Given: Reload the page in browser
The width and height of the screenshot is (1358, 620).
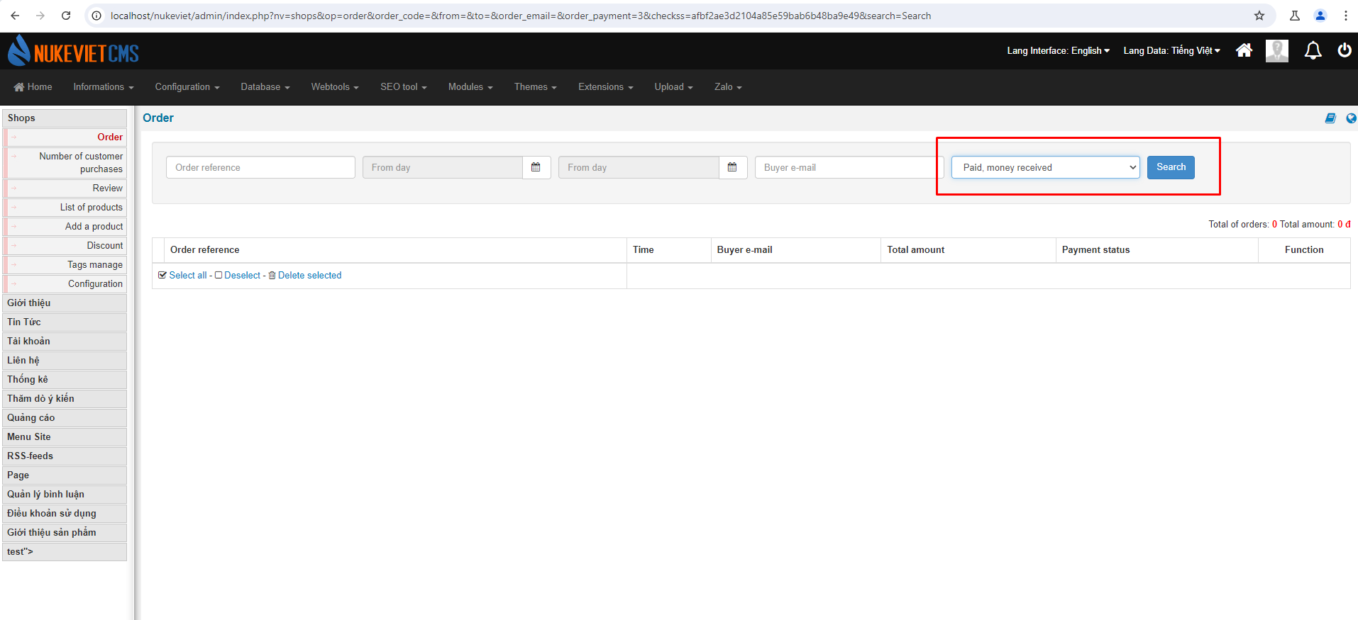Looking at the screenshot, I should pos(66,16).
